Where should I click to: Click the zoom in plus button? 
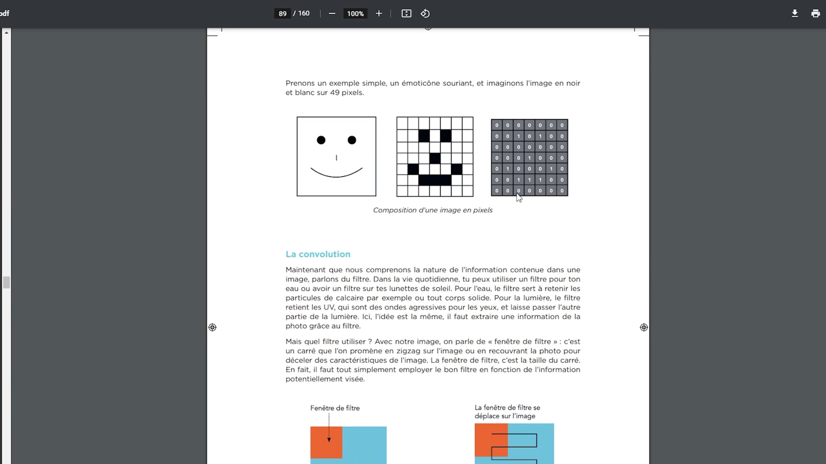click(x=379, y=13)
